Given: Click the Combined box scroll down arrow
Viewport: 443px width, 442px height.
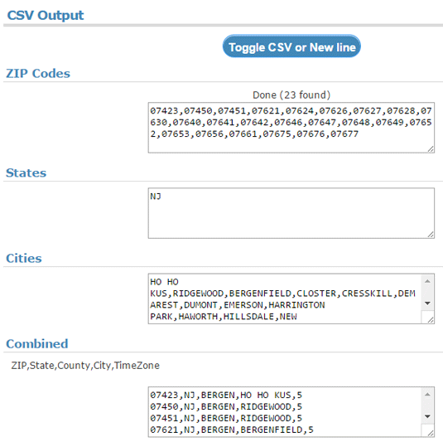Looking at the screenshot, I should (x=427, y=416).
